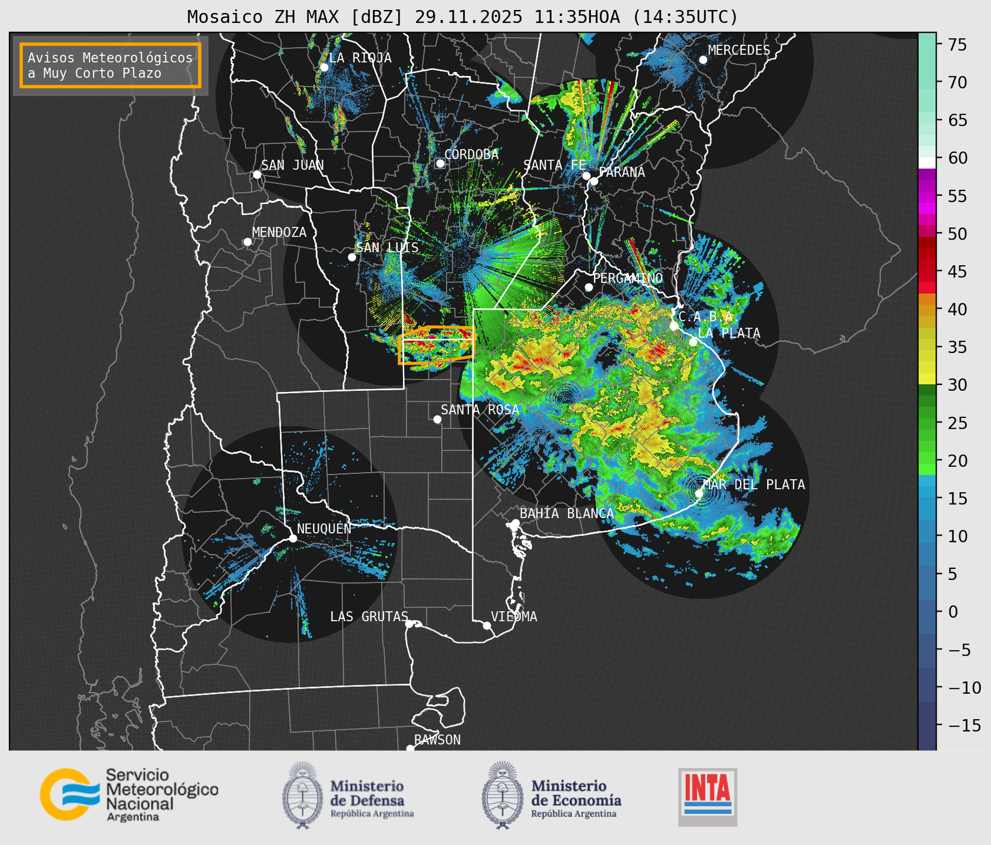991x845 pixels.
Task: Click the C.A.B.A city marker
Action: 674,326
